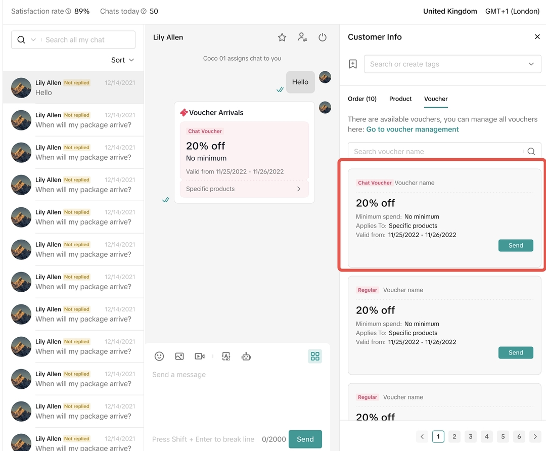Click the bookmark tag icon
This screenshot has width=546, height=451.
coord(353,64)
